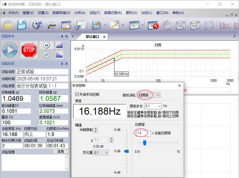Screen dimensions: 239x178
Task: Click the g value stepper up arrow
Action: (x=112, y=139)
